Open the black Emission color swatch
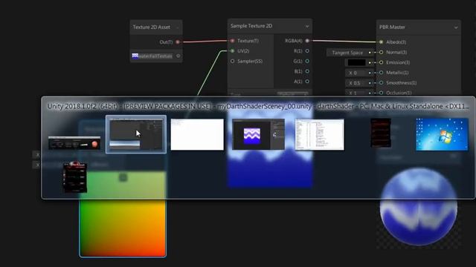This screenshot has height=267, width=476. point(356,62)
